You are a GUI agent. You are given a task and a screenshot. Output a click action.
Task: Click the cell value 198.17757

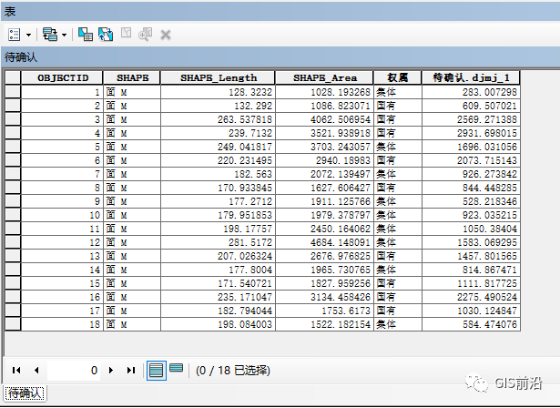click(x=248, y=229)
